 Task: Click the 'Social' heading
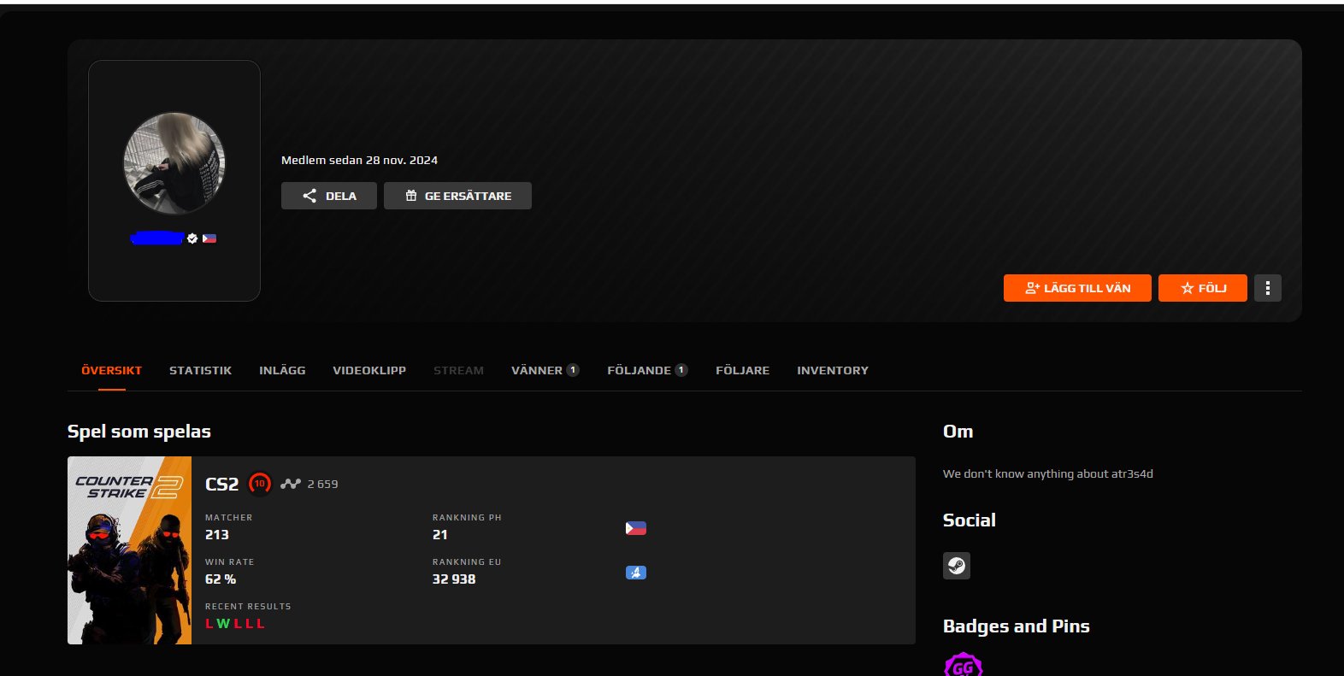pyautogui.click(x=970, y=520)
